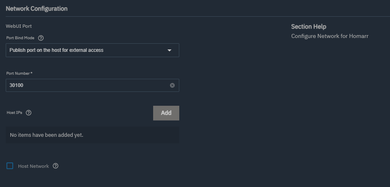Open the Host Network help tooltip icon

pos(56,166)
